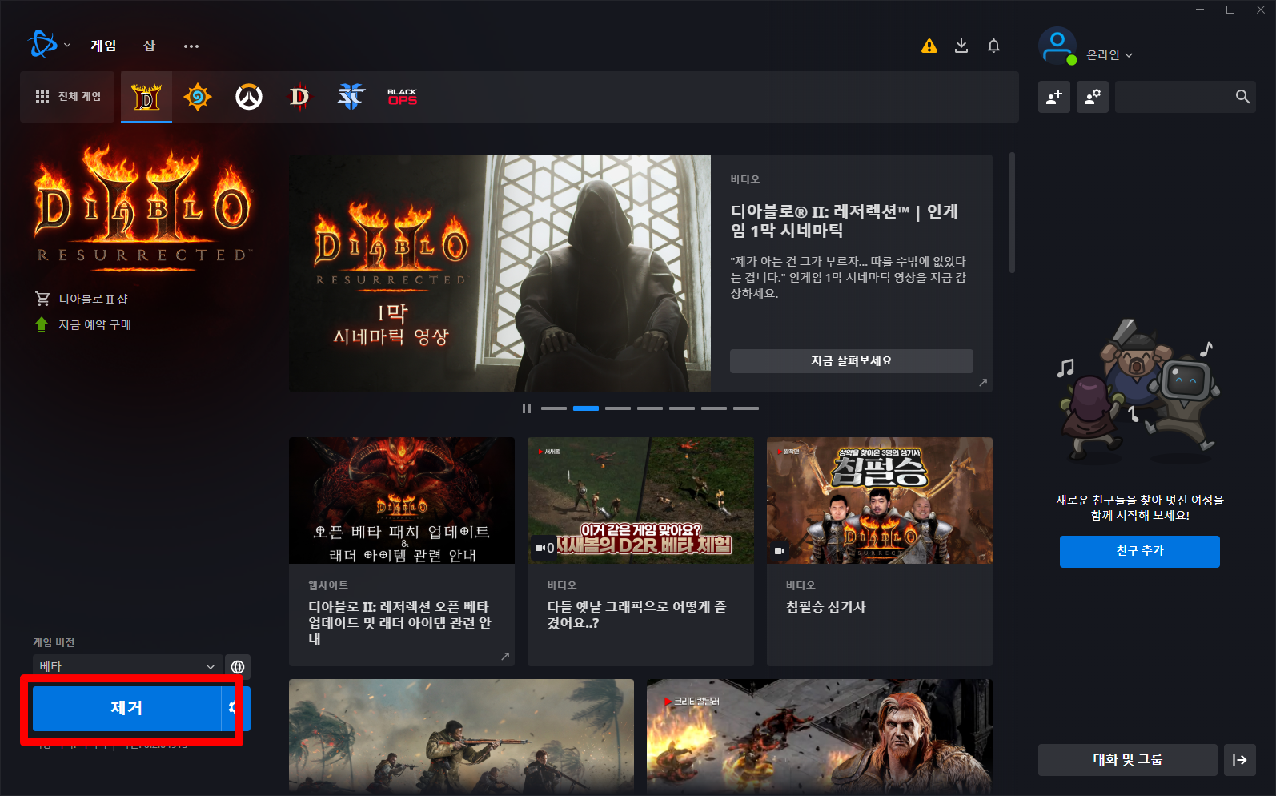Click the main content vertical scrollbar
This screenshot has width=1276, height=796.
coord(1012,212)
